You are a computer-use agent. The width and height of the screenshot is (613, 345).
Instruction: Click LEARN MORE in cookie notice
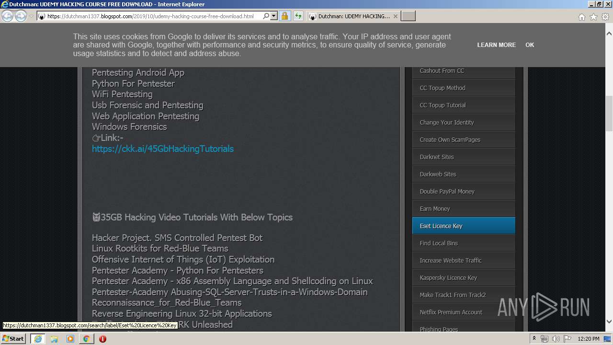[496, 45]
